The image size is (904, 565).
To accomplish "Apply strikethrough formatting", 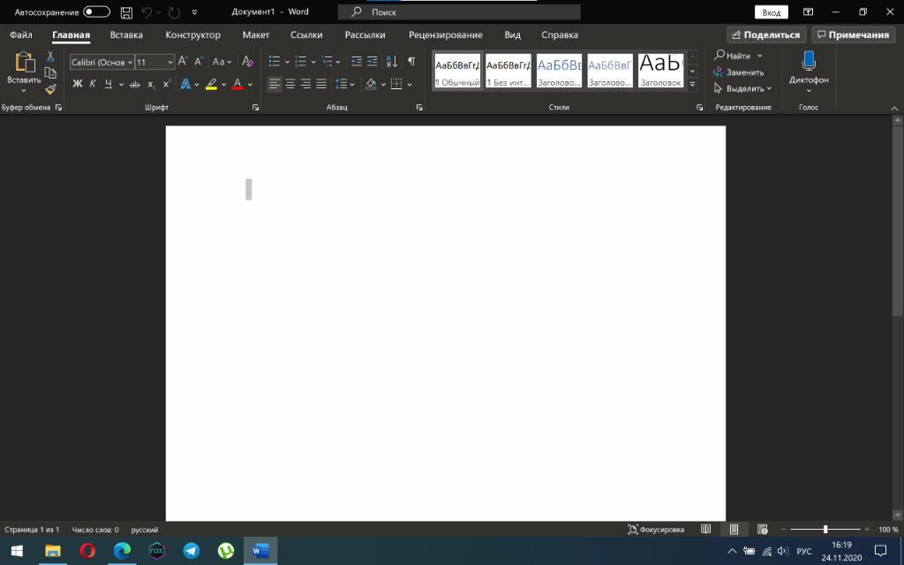I will (135, 84).
